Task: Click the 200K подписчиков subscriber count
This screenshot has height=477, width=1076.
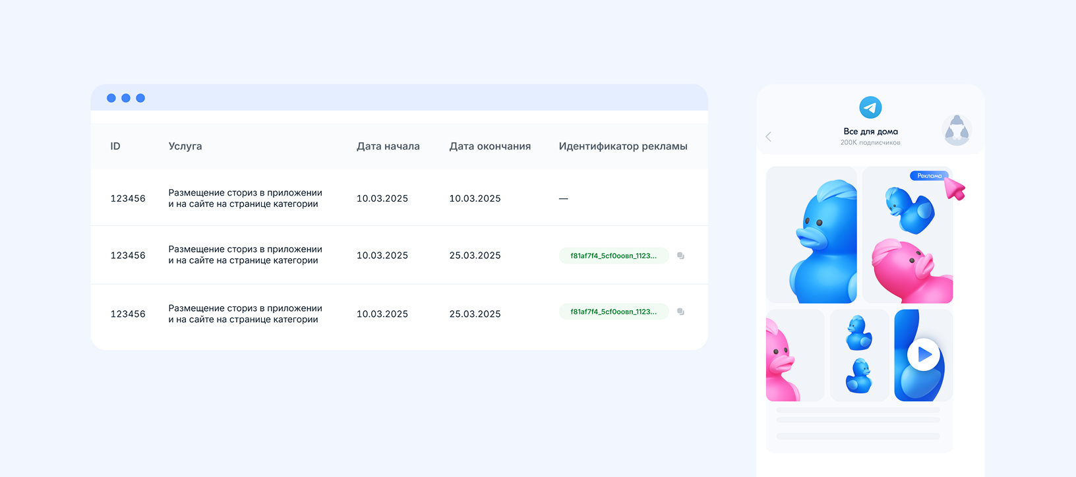Action: click(x=870, y=142)
